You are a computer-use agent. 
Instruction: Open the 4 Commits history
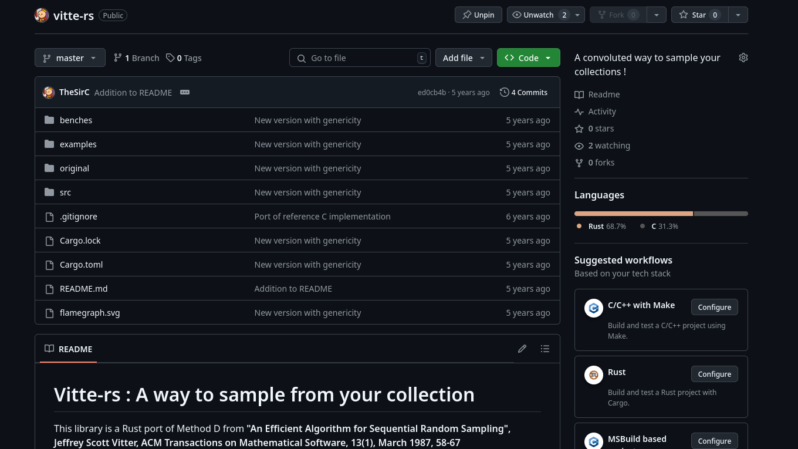[x=523, y=92]
